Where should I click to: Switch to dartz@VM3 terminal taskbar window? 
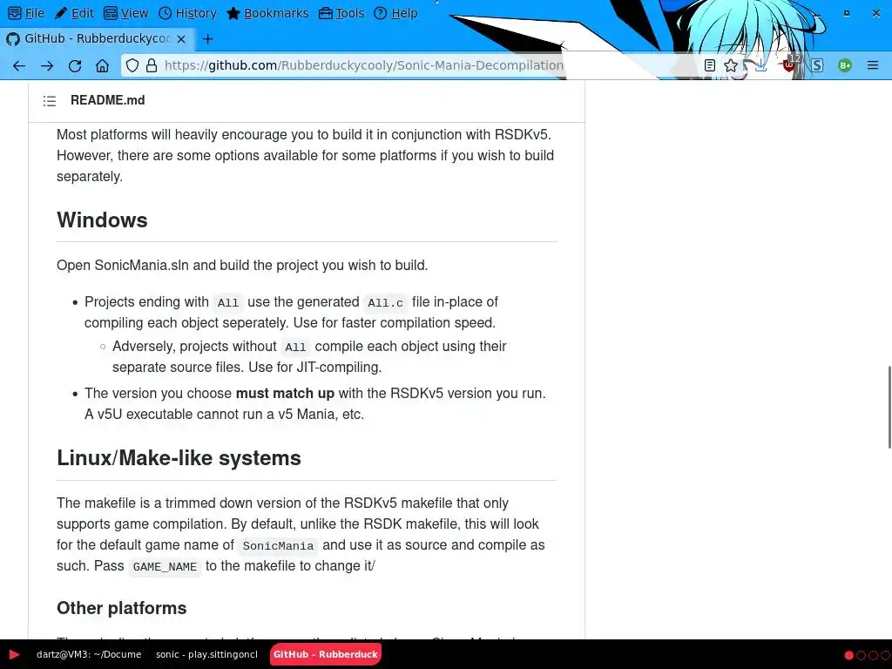[x=89, y=654]
